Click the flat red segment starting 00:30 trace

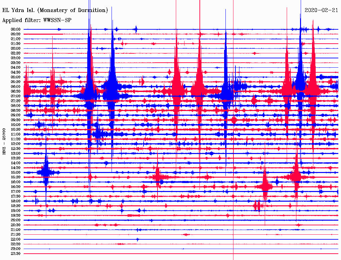point(43,34)
